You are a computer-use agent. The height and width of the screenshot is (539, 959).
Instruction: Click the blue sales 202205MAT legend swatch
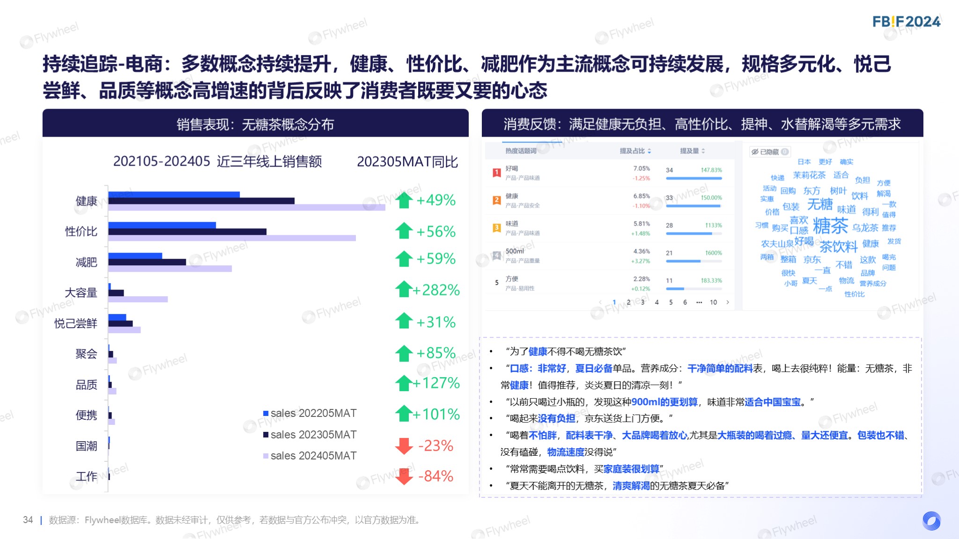(266, 413)
